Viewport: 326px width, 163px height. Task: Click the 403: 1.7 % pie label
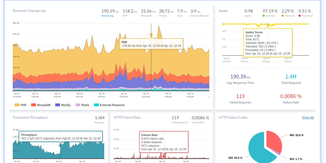tap(296, 159)
